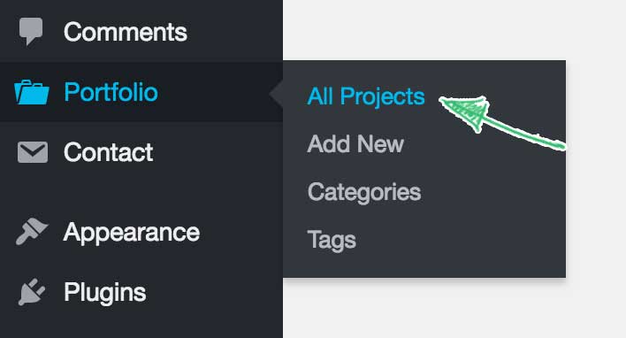Choose Add New in Portfolio submenu
Image resolution: width=626 pixels, height=338 pixels.
355,144
